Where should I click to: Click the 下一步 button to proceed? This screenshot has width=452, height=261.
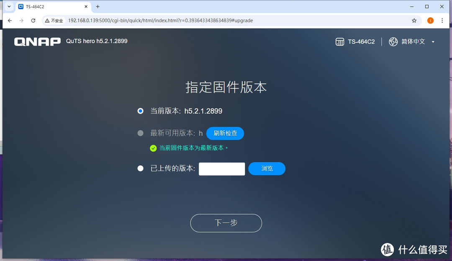click(226, 223)
